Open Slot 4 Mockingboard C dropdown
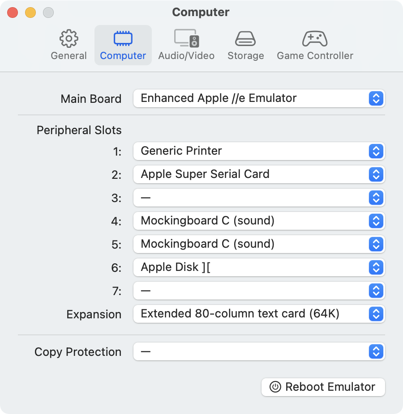The image size is (403, 414). click(x=259, y=221)
